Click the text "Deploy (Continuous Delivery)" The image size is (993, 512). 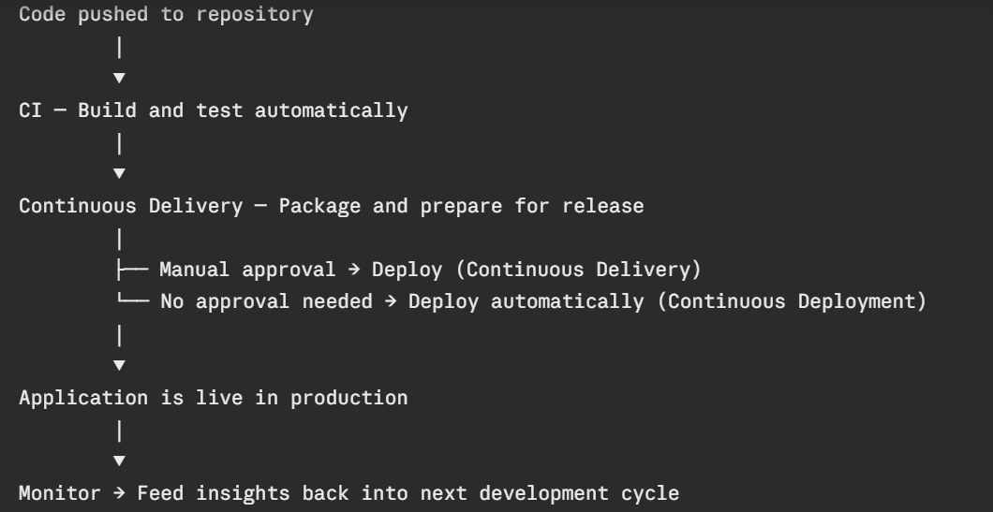[x=536, y=270]
